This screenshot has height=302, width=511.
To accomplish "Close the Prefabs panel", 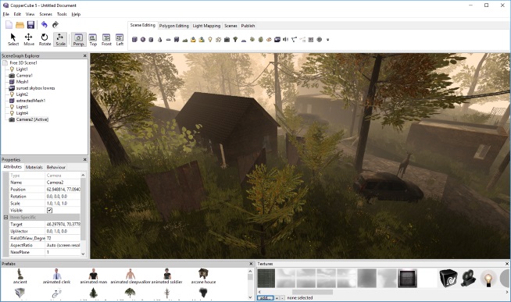I will point(251,264).
